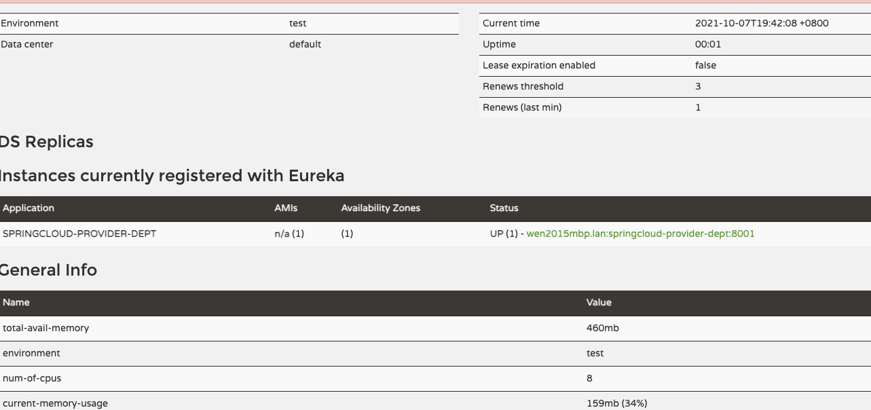Select the 159mb (34%) memory usage value
The width and height of the screenshot is (871, 410).
pos(616,403)
